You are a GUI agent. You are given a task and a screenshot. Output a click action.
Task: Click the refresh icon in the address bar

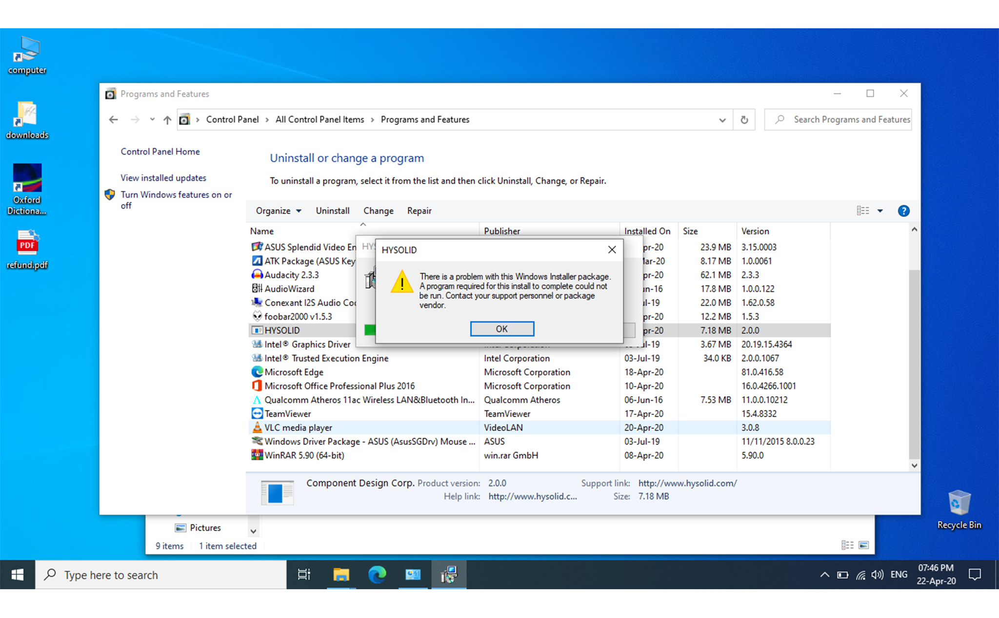(744, 120)
